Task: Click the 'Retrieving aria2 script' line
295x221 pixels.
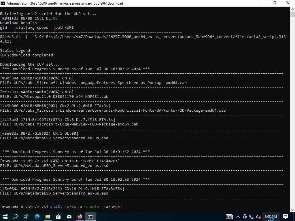Action: [x=48, y=14]
